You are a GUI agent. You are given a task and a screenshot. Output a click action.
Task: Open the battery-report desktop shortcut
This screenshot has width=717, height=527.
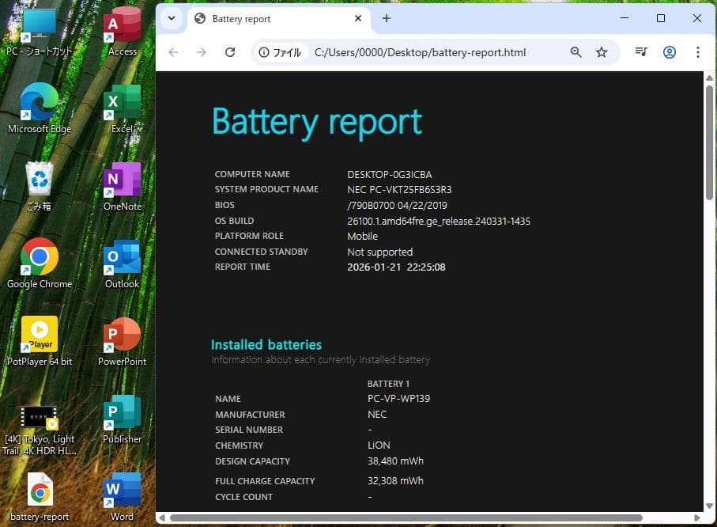(40, 490)
